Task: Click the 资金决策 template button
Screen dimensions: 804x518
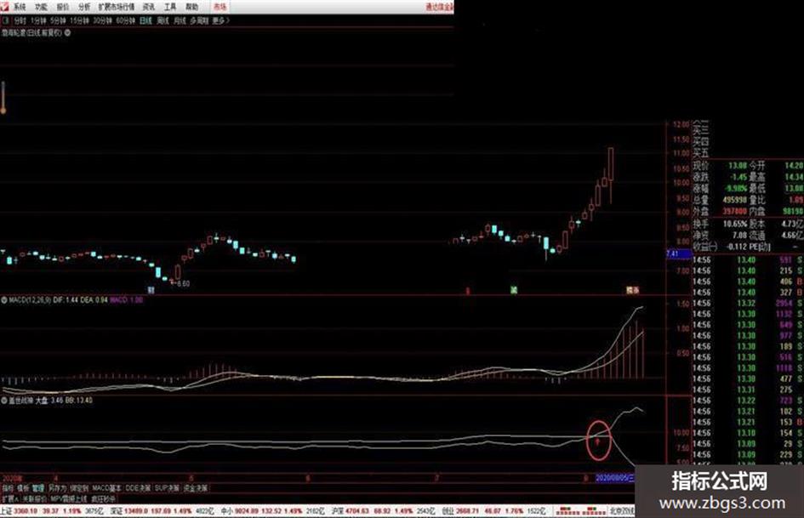Action: pyautogui.click(x=196, y=488)
